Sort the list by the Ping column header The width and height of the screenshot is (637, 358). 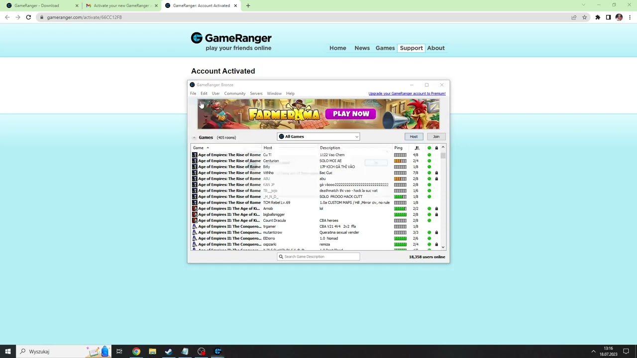(398, 148)
